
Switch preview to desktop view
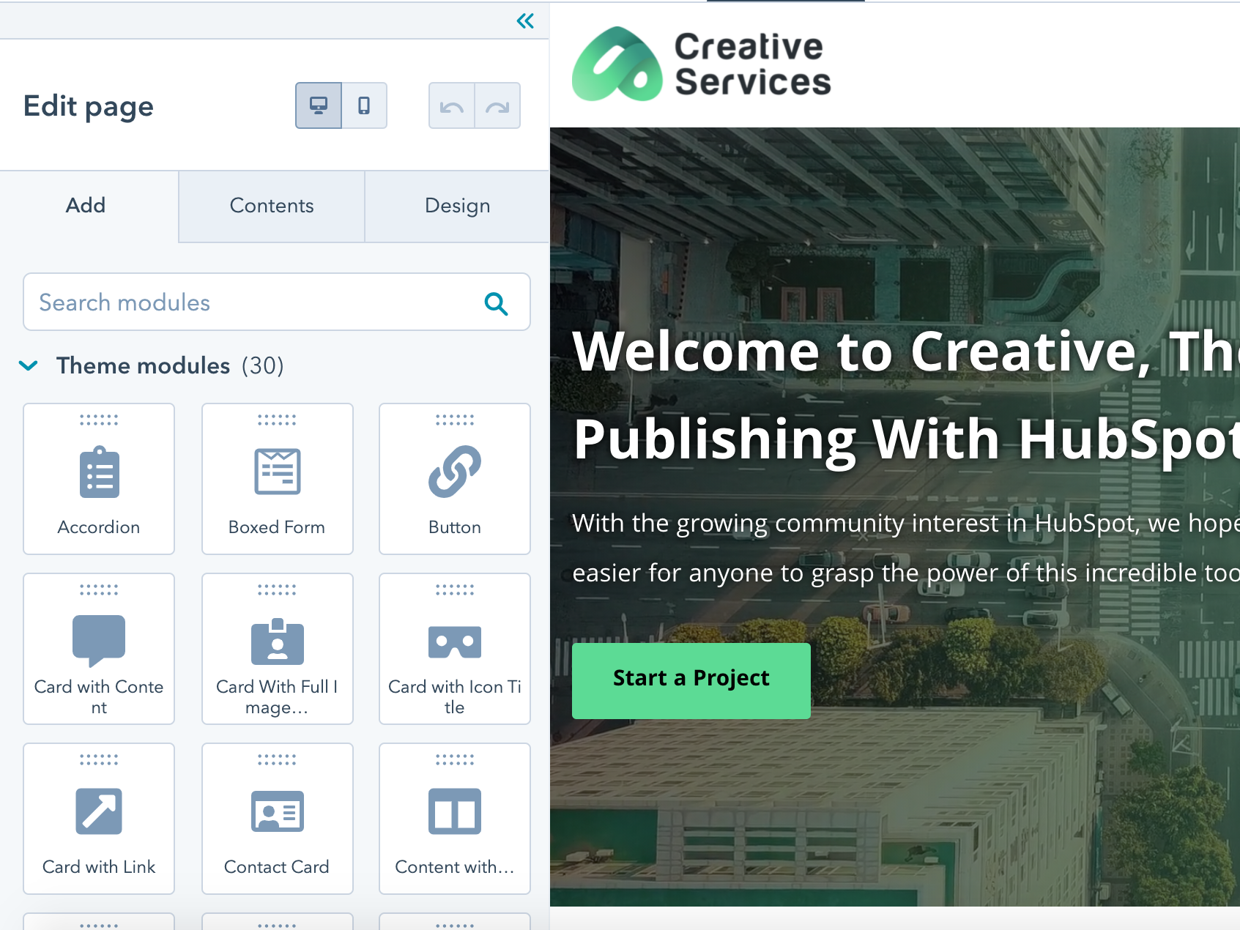click(x=318, y=105)
